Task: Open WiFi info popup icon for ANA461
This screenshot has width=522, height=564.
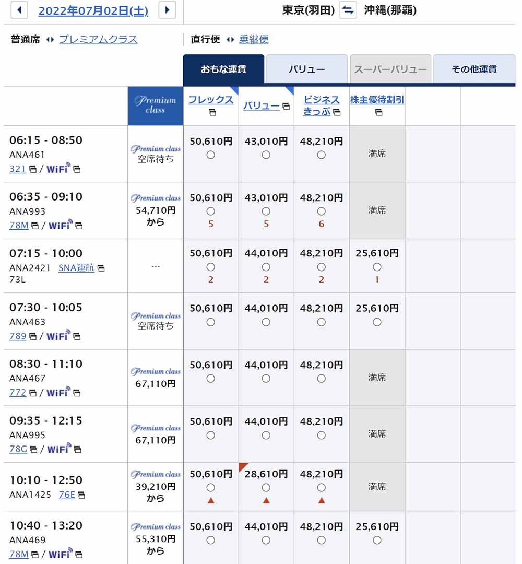Action: coord(77,169)
